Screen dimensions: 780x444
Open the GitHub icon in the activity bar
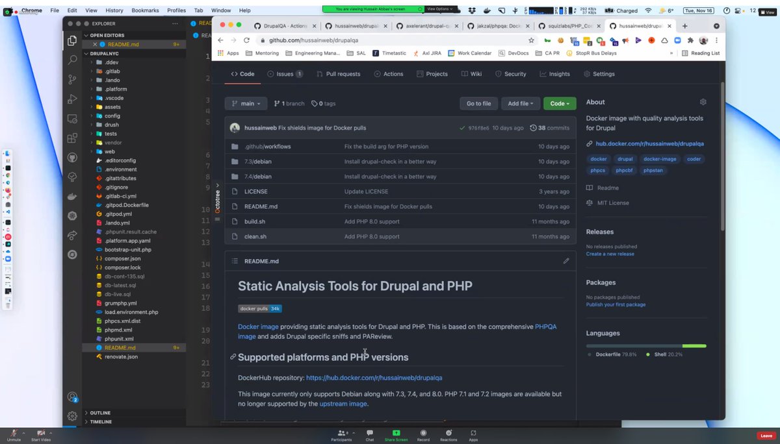[x=72, y=157]
